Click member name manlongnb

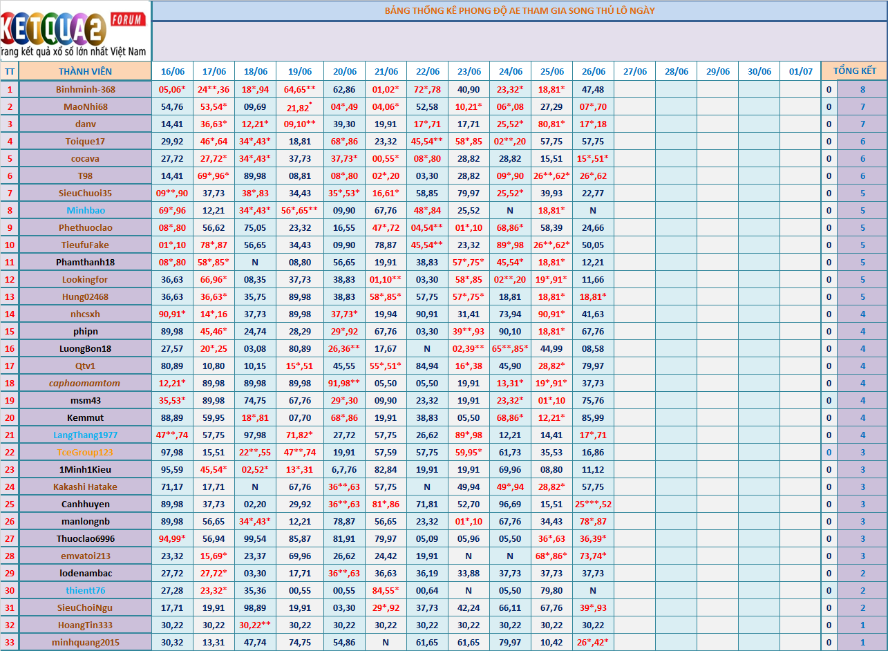point(85,521)
